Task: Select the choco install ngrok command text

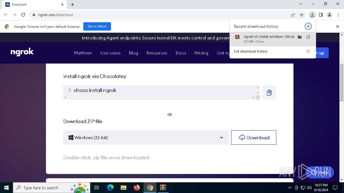Action: (95, 90)
